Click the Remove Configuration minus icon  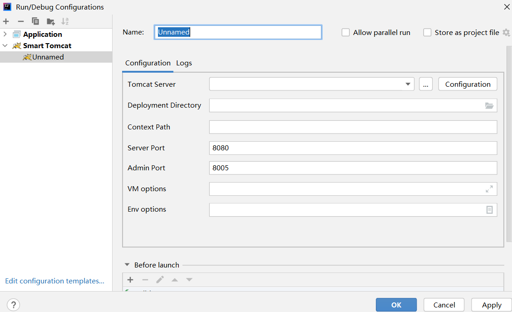coord(20,21)
